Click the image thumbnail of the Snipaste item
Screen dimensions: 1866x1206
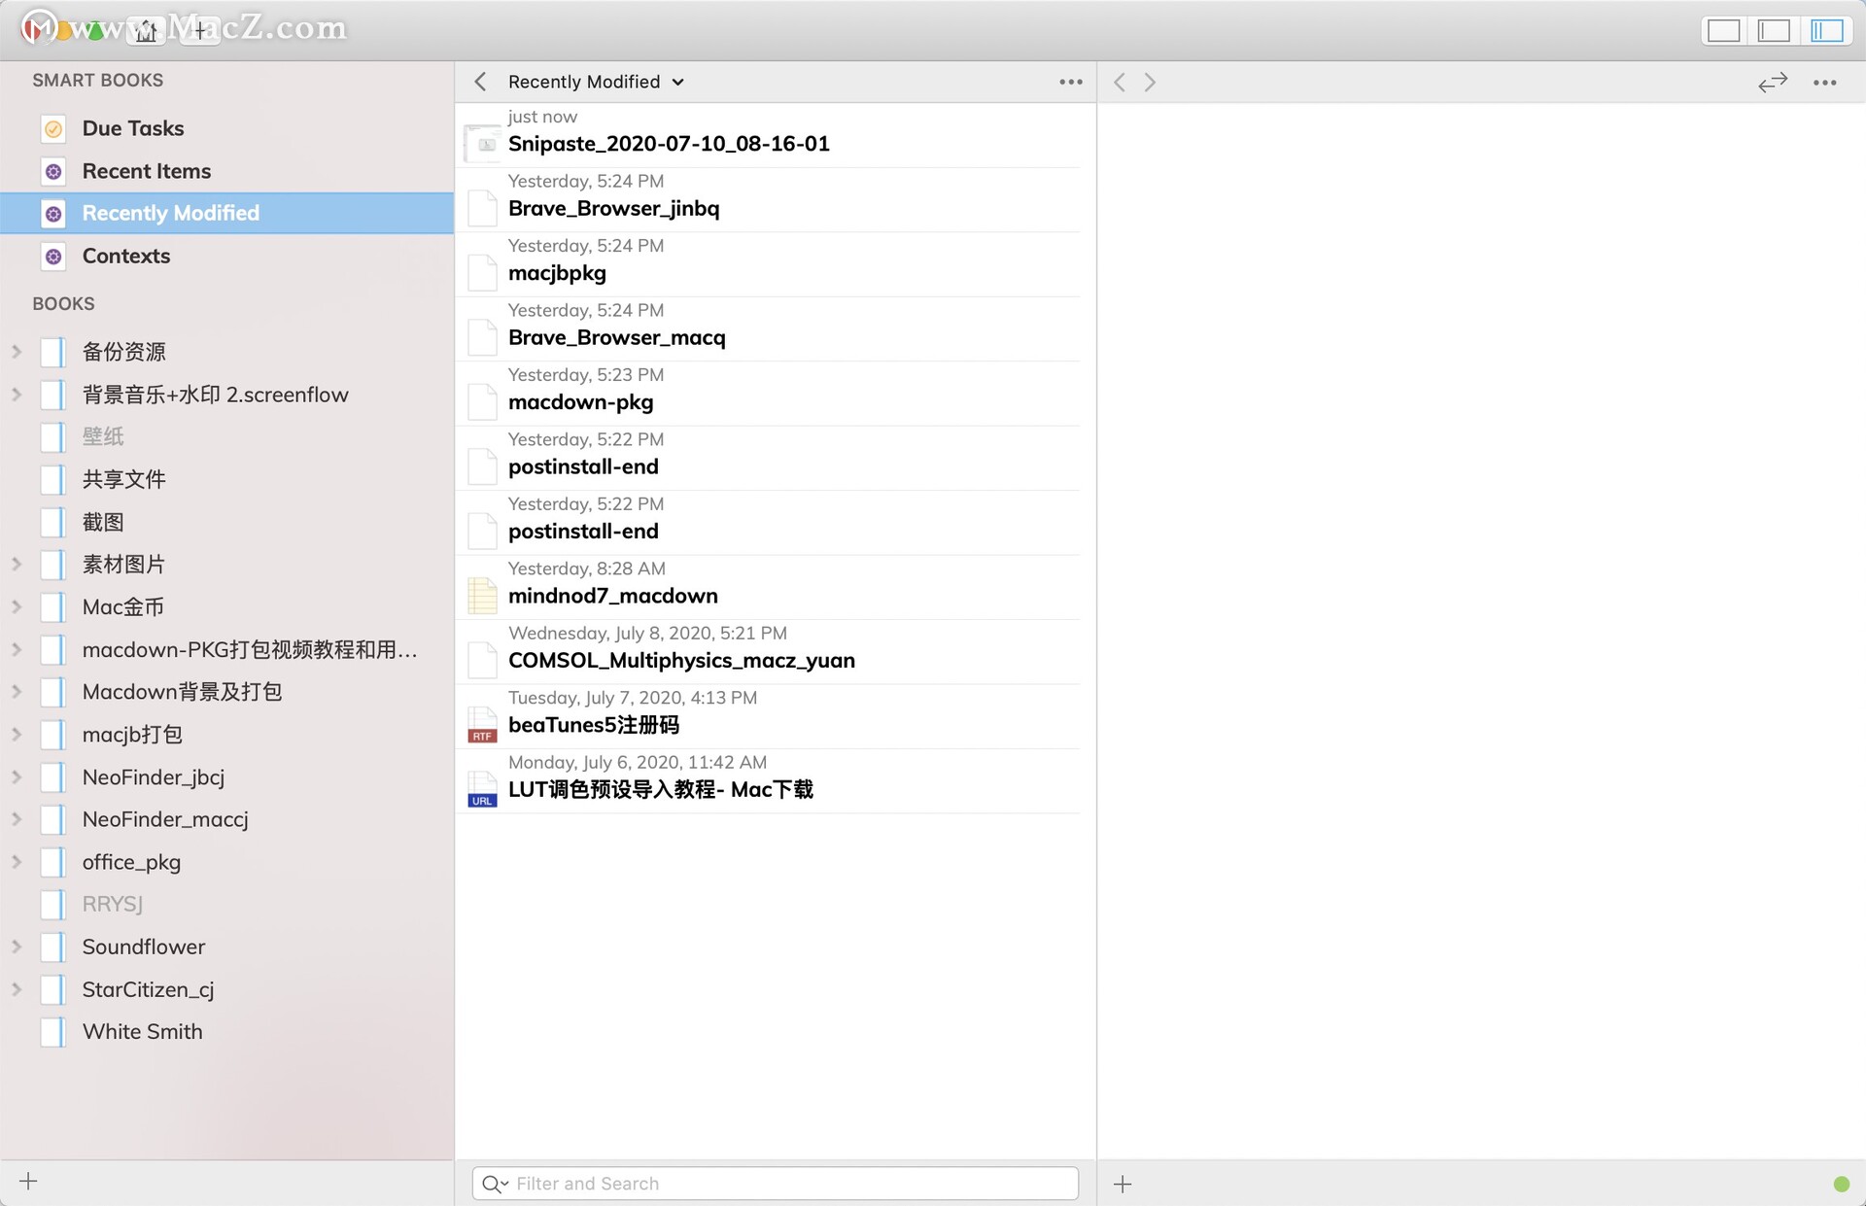coord(482,144)
